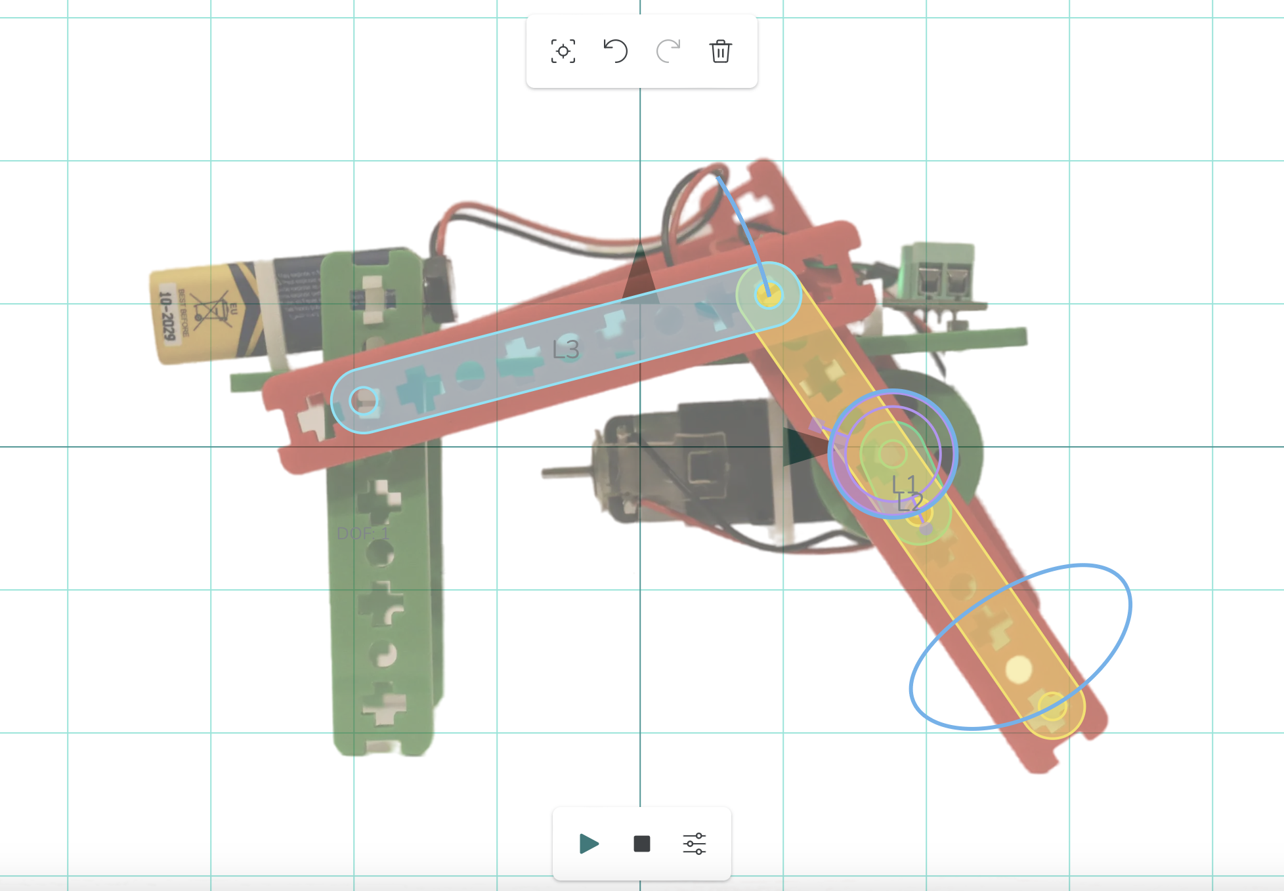Screen dimensions: 1284x891
Task: Select the L1 link label
Action: click(x=904, y=485)
